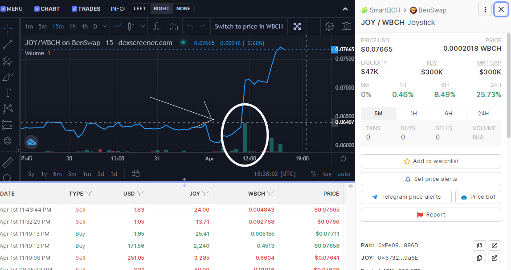Open the emoji icons tool

8,141
